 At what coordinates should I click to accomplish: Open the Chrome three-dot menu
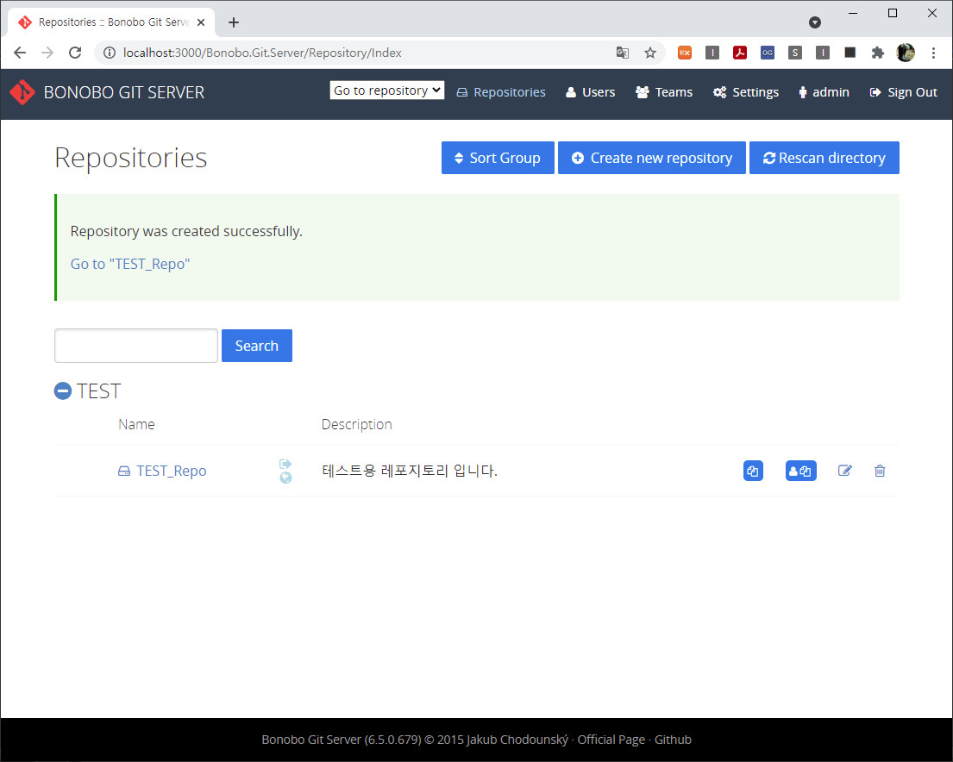tap(933, 53)
